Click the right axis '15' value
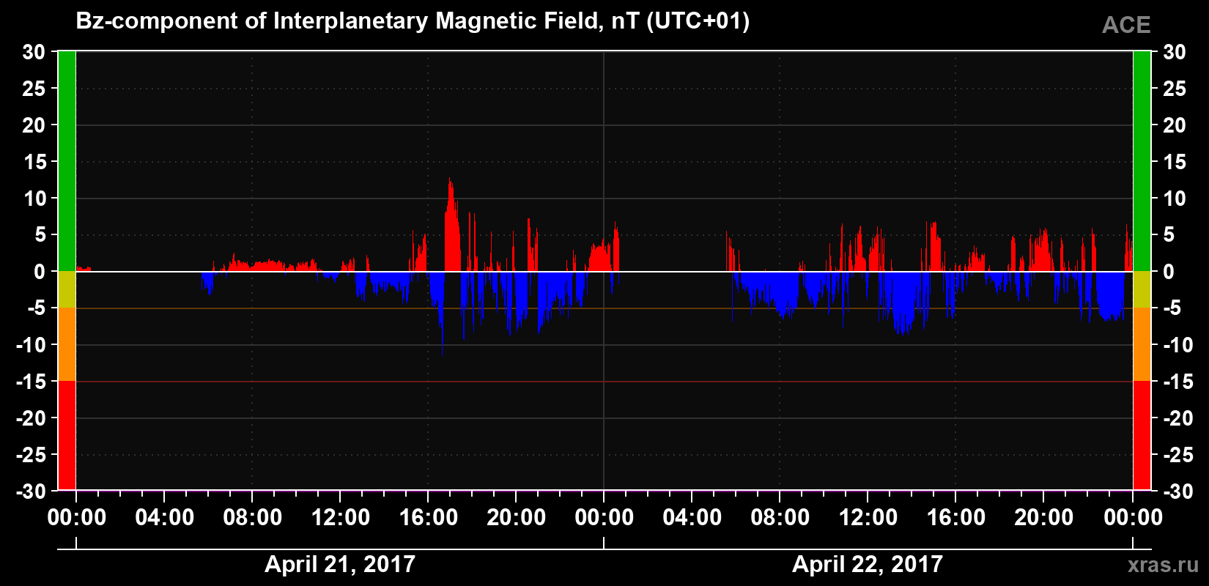The height and width of the screenshot is (586, 1209). (x=1175, y=162)
